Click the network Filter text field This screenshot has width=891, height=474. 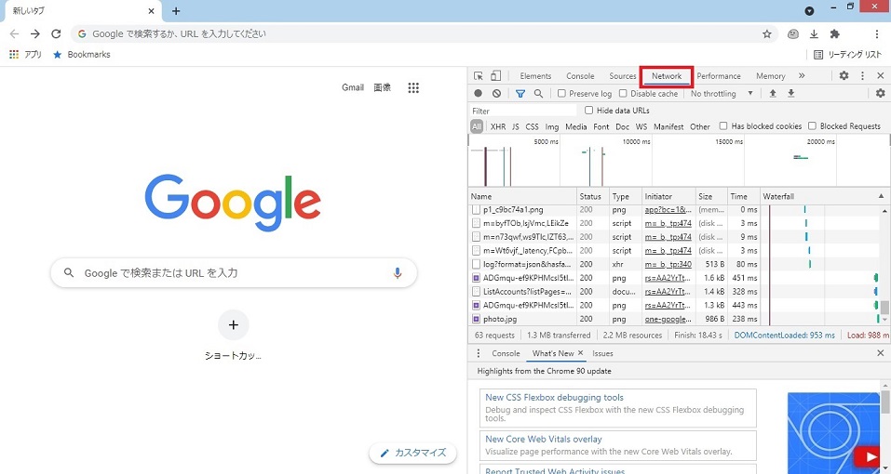point(523,111)
